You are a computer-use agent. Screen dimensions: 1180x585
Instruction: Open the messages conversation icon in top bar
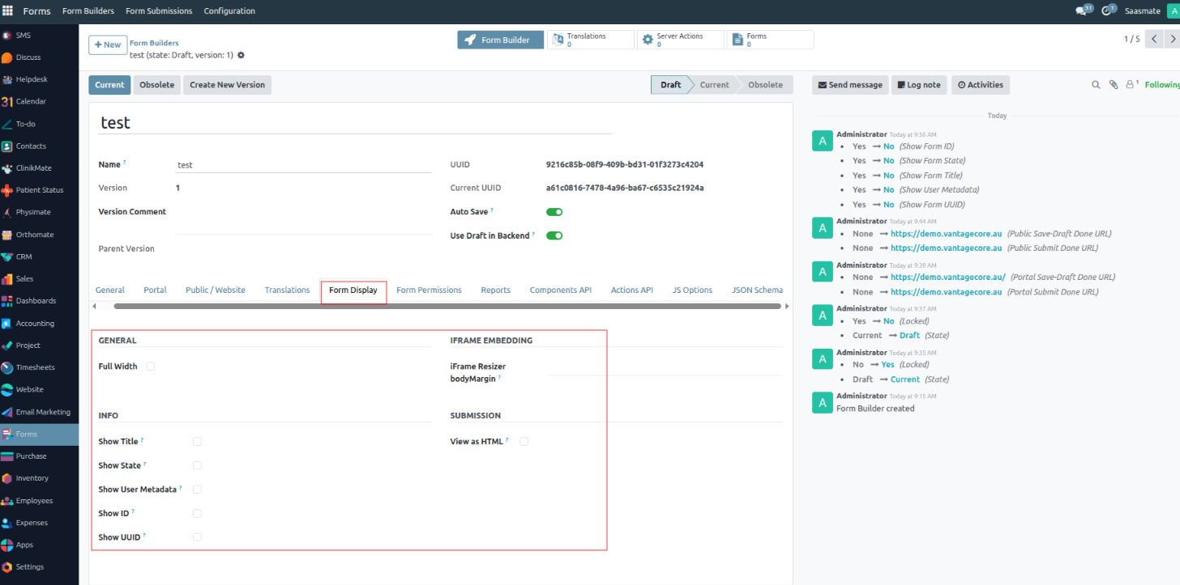(x=1082, y=11)
